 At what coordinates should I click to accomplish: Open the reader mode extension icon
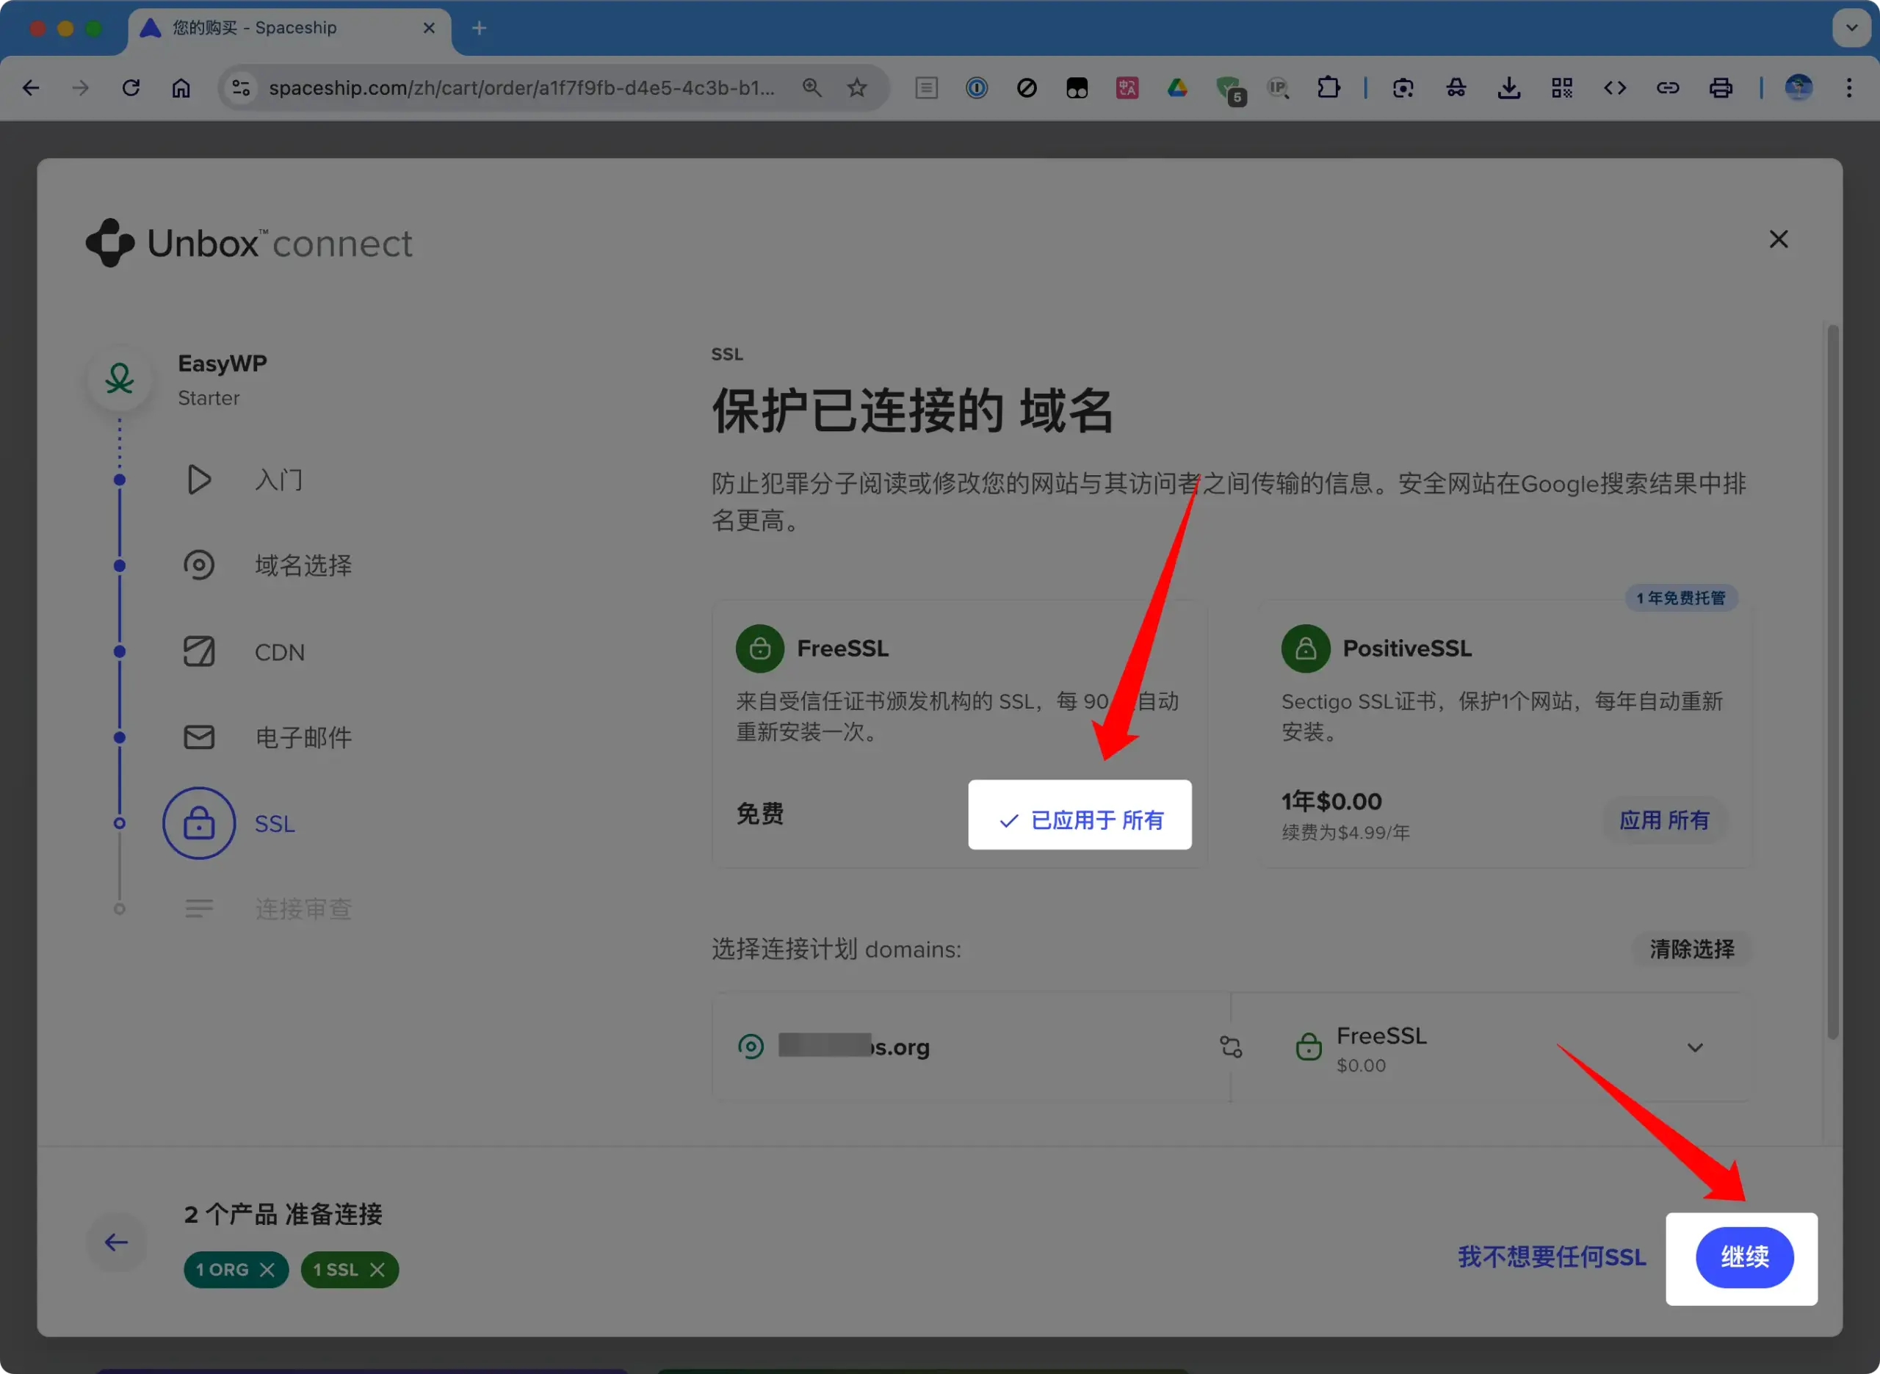coord(926,88)
